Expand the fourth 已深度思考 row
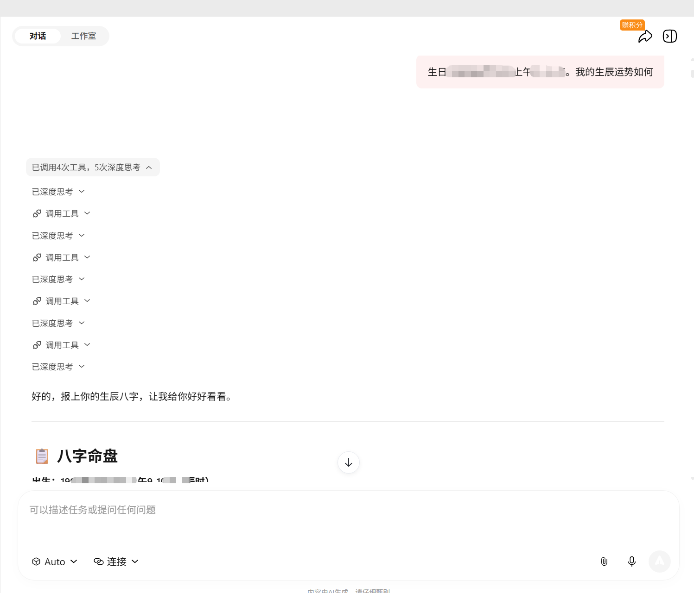694x593 pixels. tap(58, 323)
